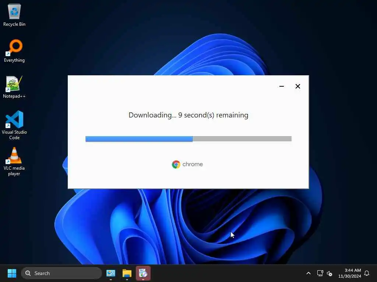Viewport: 377px width, 282px height.
Task: Select the Chrome installer taskbar icon
Action: [143, 273]
